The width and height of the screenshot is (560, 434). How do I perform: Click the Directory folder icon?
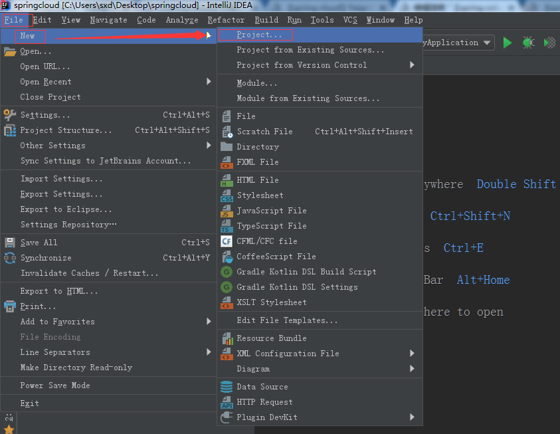(x=227, y=147)
